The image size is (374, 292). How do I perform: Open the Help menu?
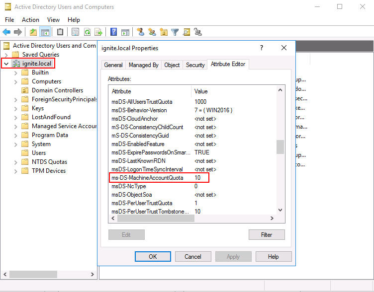pyautogui.click(x=74, y=20)
